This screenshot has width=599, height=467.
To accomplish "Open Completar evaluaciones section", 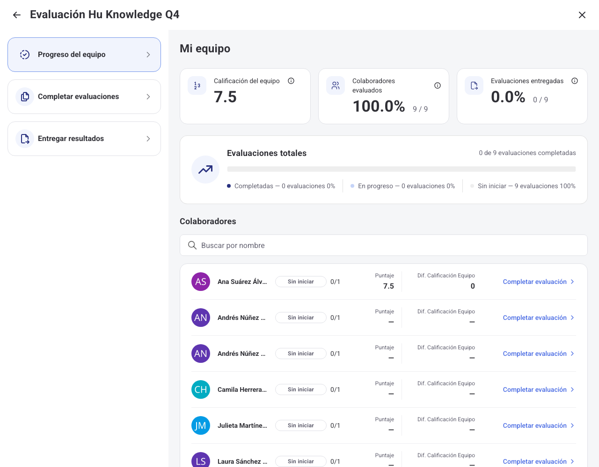I will click(84, 97).
